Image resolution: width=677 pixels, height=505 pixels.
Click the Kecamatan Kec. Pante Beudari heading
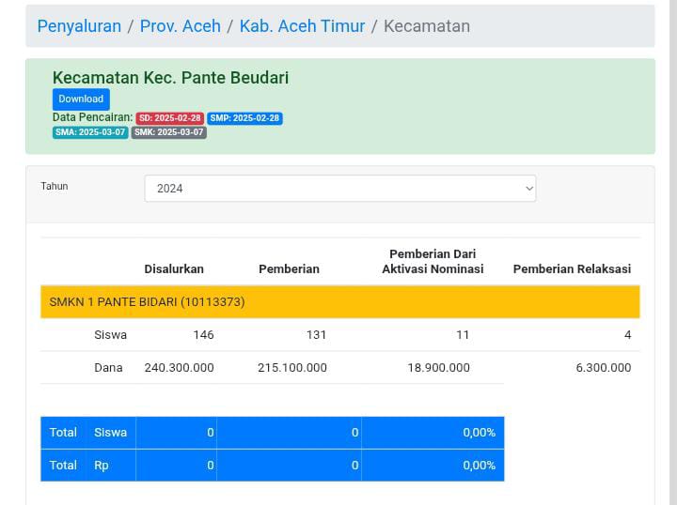pyautogui.click(x=170, y=78)
